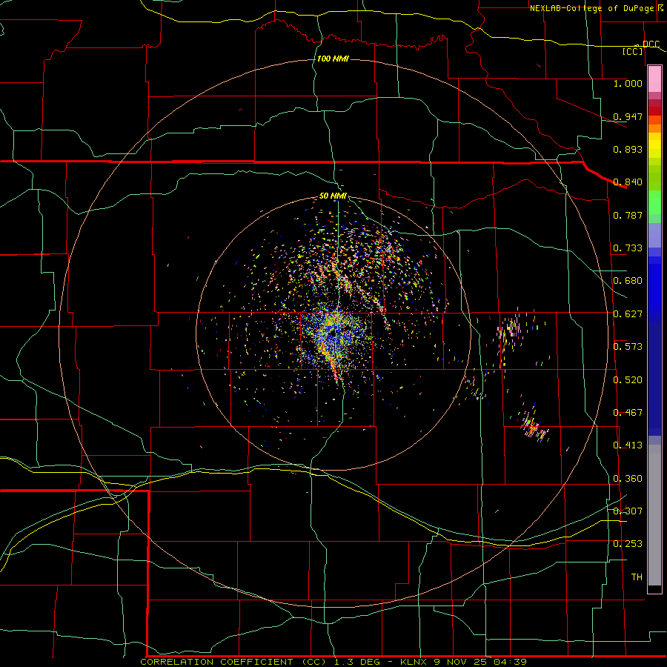Click the 9 NOV 25 04:39 timestamp
This screenshot has width=667, height=667.
[x=480, y=662]
